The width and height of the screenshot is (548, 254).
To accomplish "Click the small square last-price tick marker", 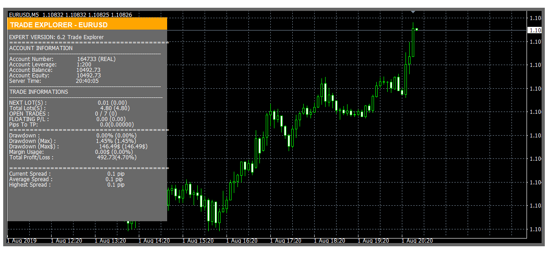I will pos(416,30).
